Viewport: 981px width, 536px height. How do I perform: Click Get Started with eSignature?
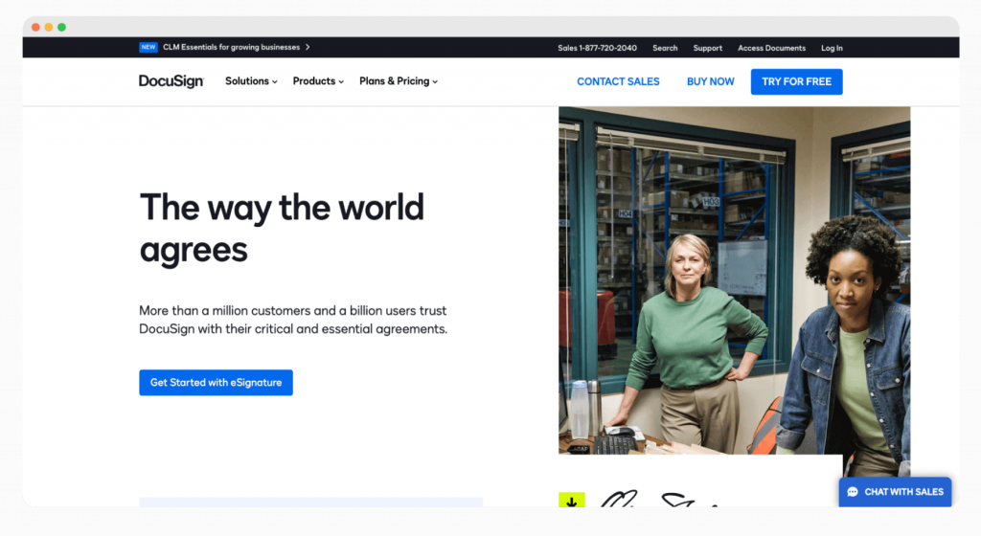(x=216, y=383)
